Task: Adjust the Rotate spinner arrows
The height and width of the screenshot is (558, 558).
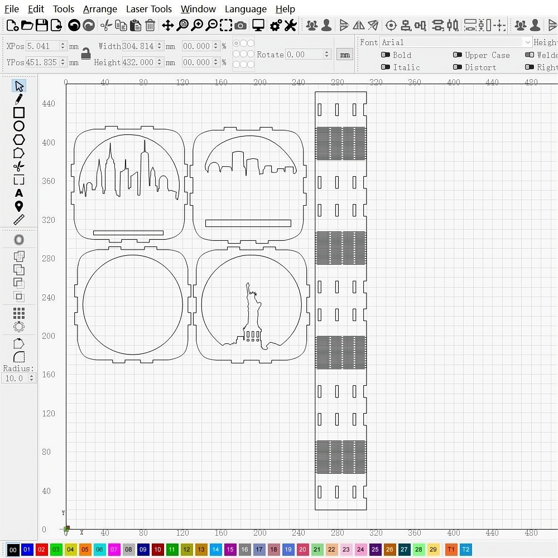Action: [x=327, y=55]
